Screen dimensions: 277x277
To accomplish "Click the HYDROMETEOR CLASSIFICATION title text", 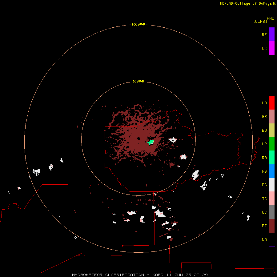I will [108, 275].
